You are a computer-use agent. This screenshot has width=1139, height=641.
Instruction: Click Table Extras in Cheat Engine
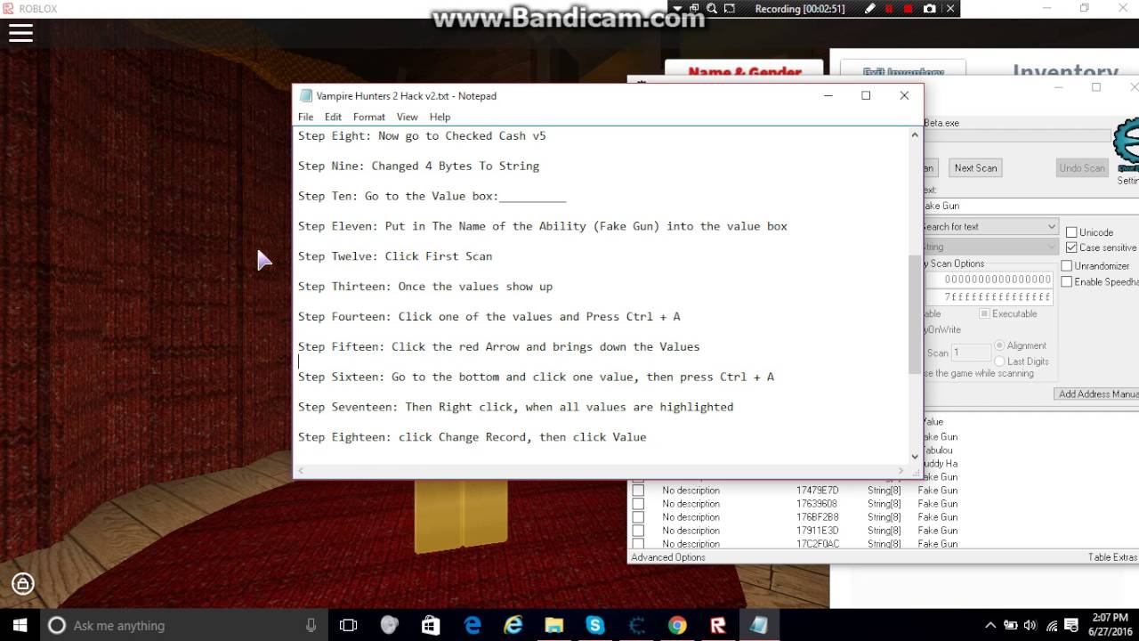(x=1112, y=557)
